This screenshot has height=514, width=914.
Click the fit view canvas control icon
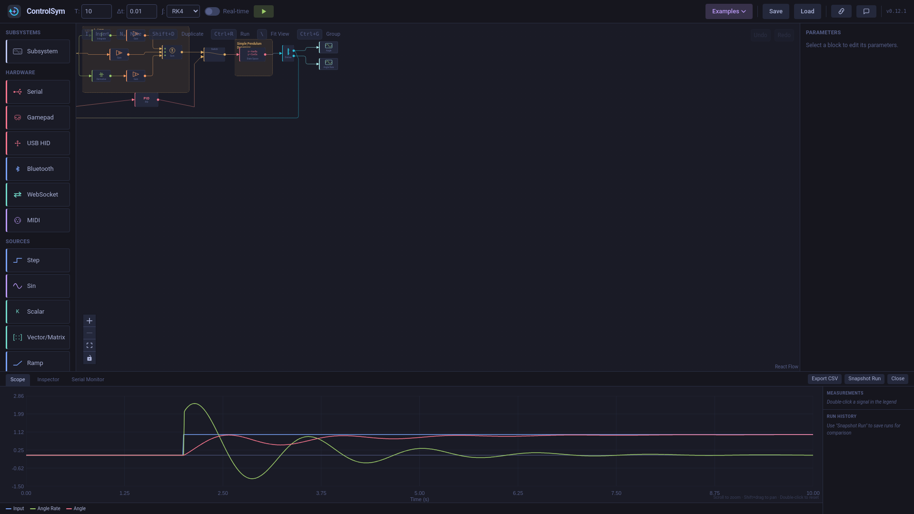tap(89, 346)
